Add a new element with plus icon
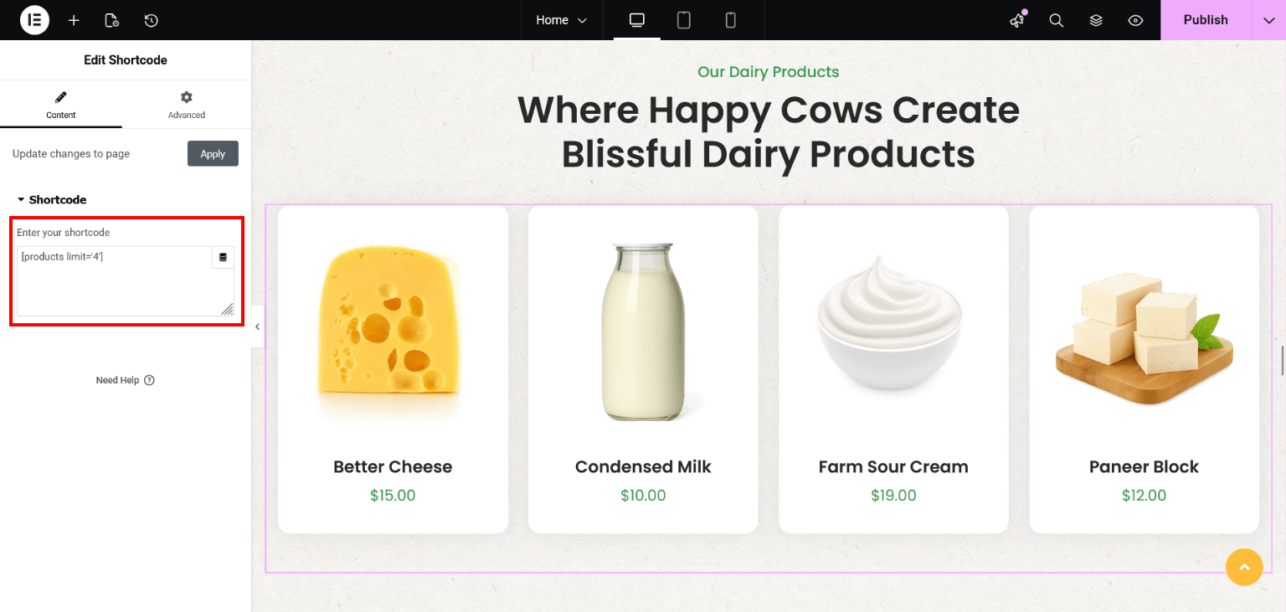Viewport: 1286px width, 612px height. coord(74,20)
